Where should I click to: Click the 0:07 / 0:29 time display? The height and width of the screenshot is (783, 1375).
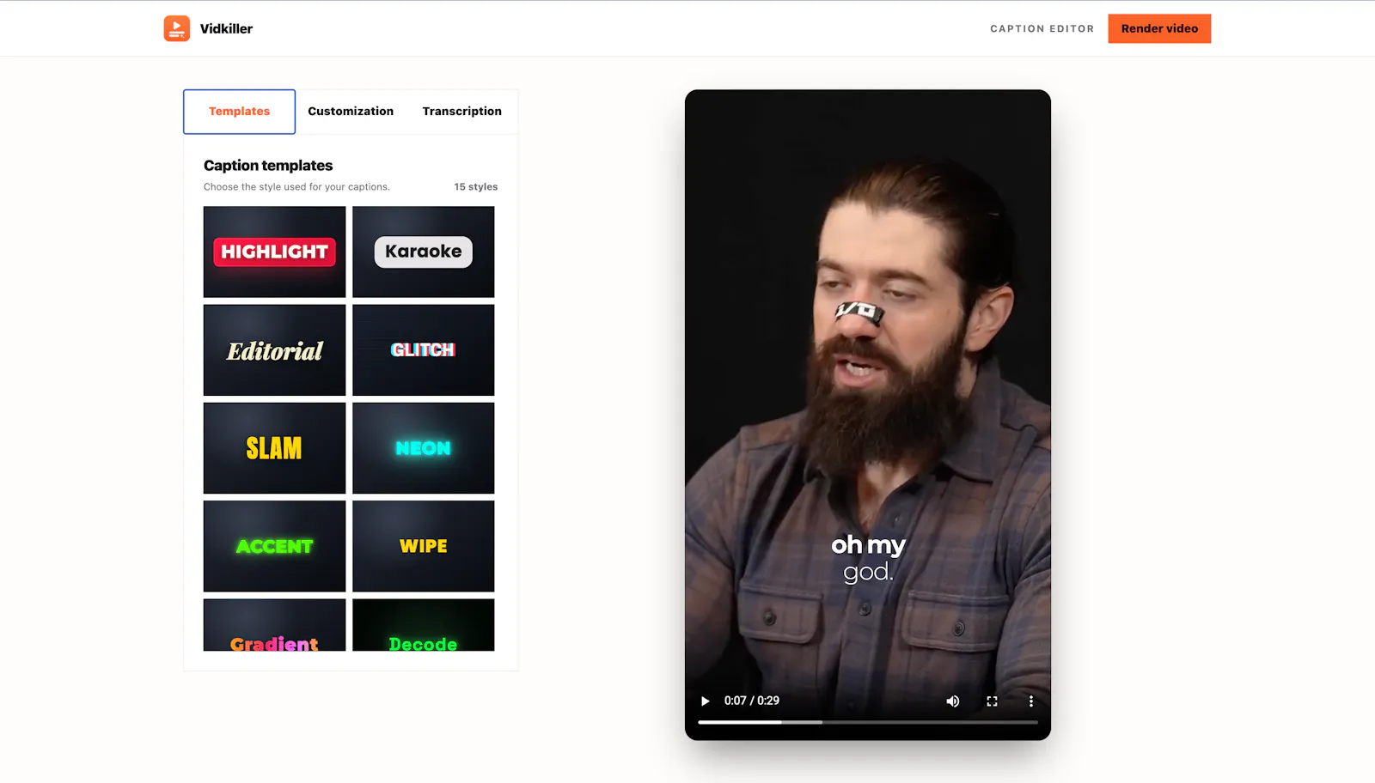pos(752,701)
